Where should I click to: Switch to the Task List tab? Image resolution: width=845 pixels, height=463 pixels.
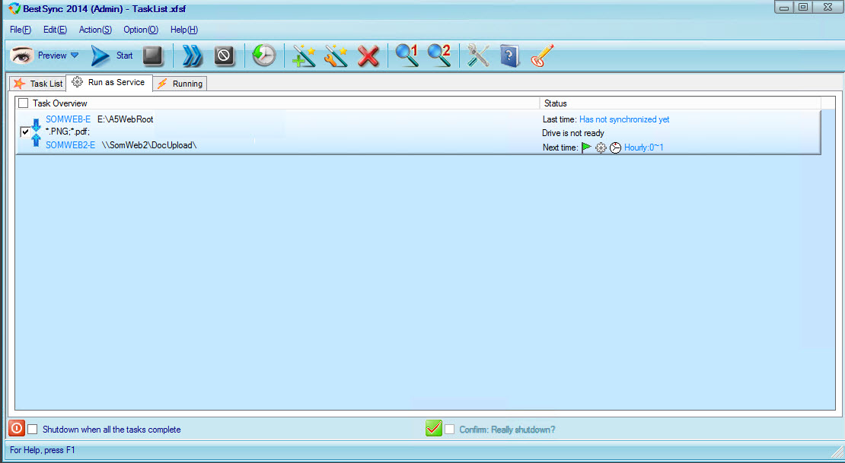pos(38,84)
